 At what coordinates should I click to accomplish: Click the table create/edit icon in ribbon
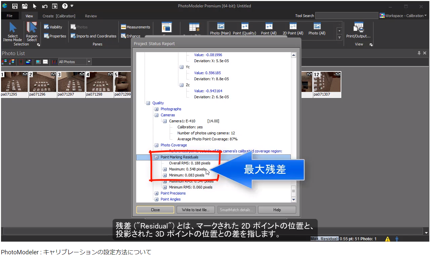click(x=194, y=27)
